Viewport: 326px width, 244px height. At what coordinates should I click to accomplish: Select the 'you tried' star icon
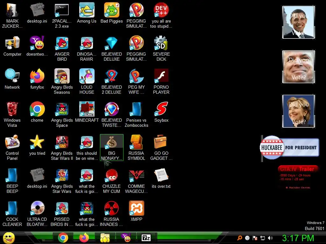[x=37, y=146]
